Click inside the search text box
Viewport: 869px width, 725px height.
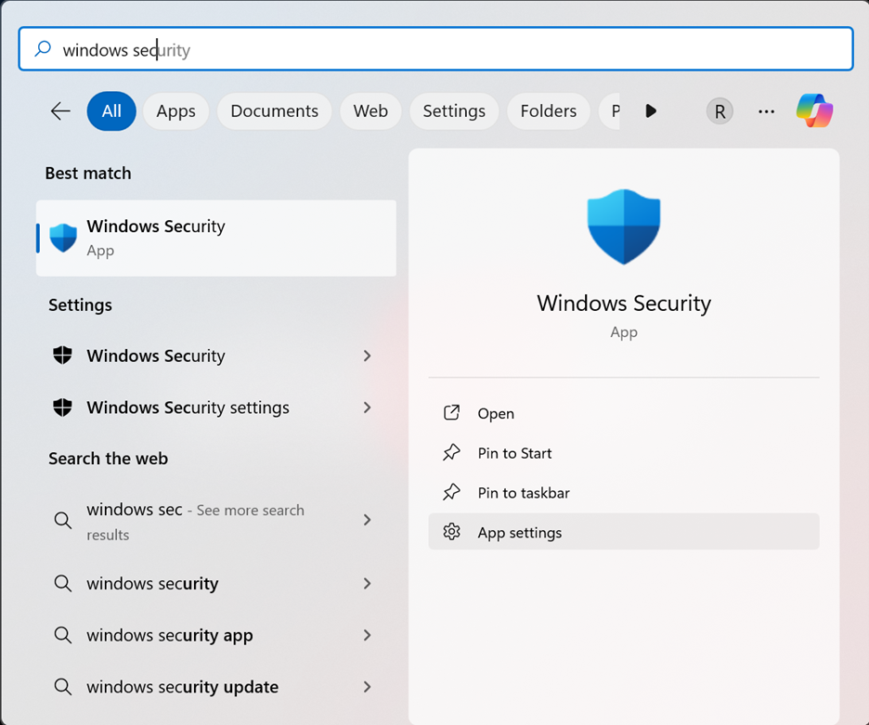click(x=435, y=49)
